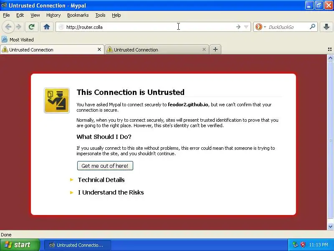Open the Home page button
This screenshot has height=251, width=334.
[x=47, y=27]
